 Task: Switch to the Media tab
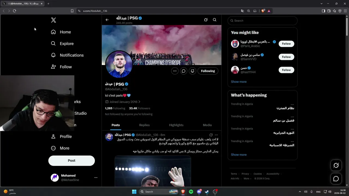tap(207, 125)
